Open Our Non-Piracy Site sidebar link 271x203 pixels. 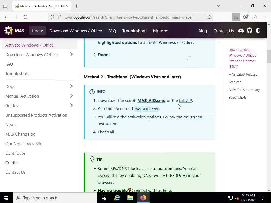(24, 144)
